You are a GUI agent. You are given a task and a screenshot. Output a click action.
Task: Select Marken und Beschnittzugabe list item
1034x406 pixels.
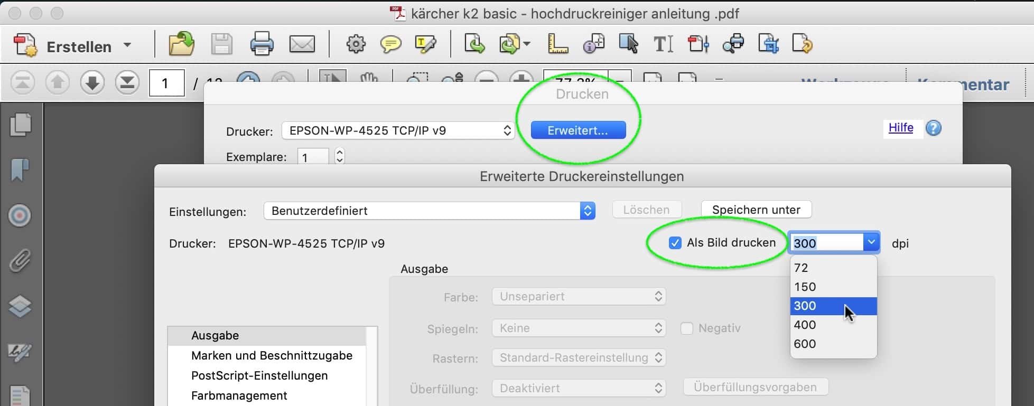(267, 356)
